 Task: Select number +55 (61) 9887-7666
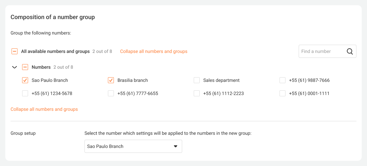coord(283,80)
